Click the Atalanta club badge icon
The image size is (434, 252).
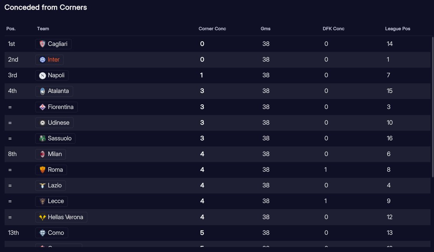pyautogui.click(x=43, y=91)
